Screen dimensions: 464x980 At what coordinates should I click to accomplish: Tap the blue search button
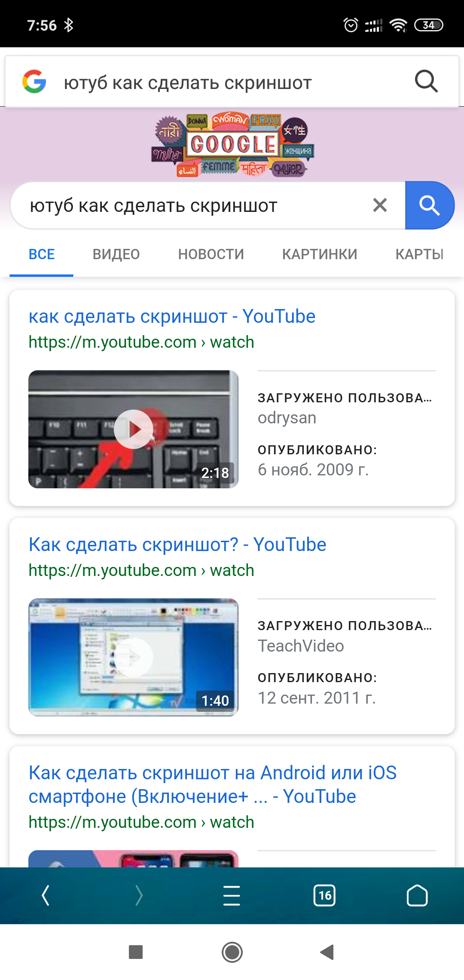[430, 205]
